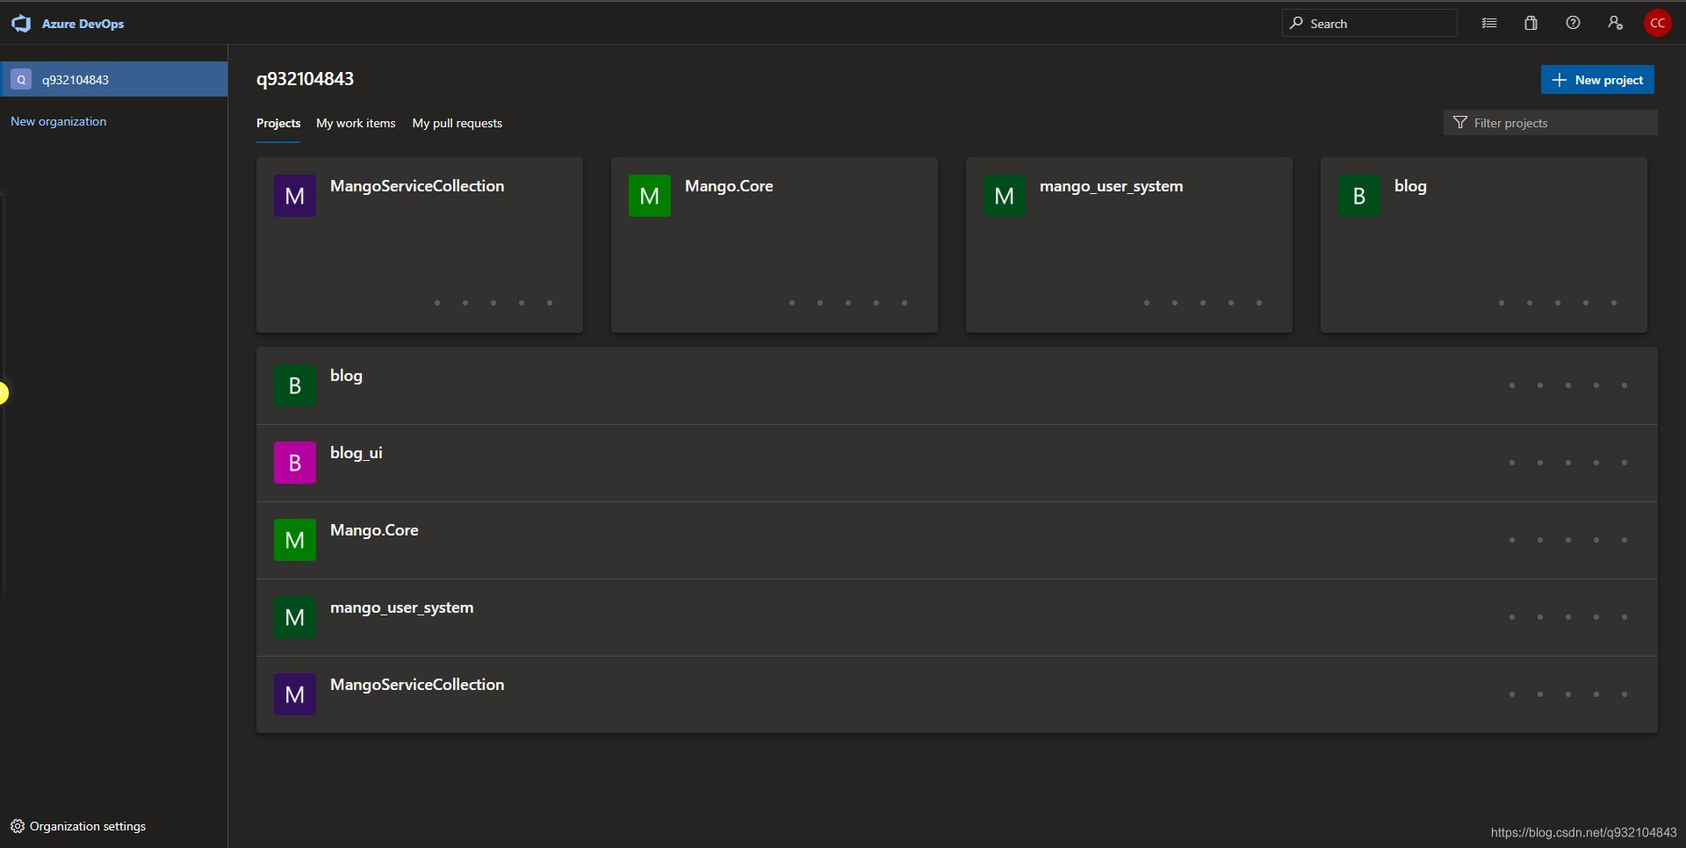This screenshot has width=1686, height=848.
Task: Open the mango_user_system project card
Action: click(1129, 245)
